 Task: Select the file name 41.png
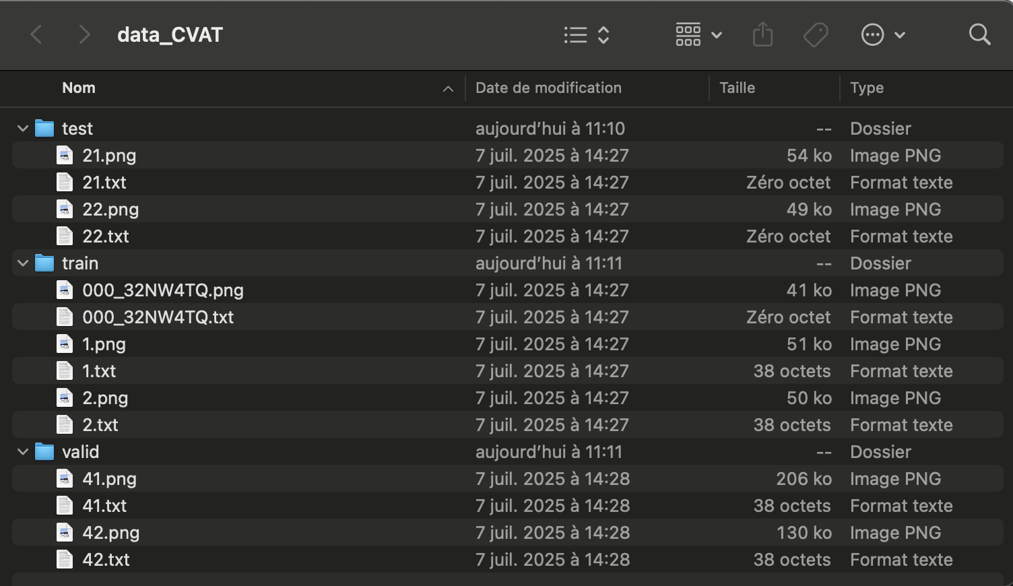pyautogui.click(x=109, y=479)
